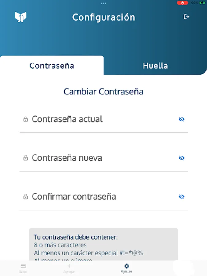Switch to the Huella tab

tap(155, 66)
